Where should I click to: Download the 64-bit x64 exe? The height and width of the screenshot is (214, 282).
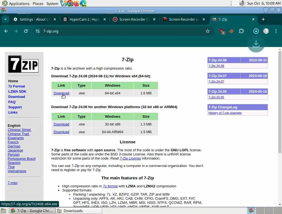point(61,93)
